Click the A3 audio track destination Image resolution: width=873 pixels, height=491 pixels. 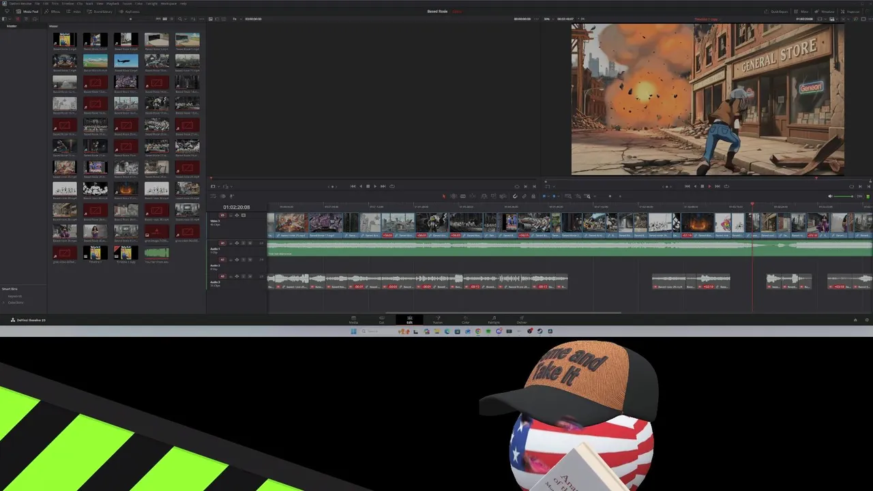coord(222,276)
